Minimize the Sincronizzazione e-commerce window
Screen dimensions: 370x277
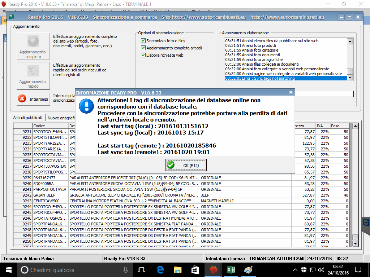pos(341,17)
